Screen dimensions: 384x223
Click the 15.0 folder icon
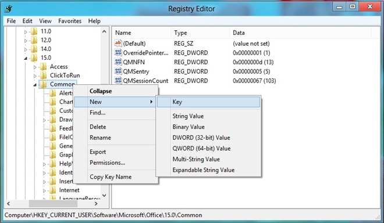(34, 57)
